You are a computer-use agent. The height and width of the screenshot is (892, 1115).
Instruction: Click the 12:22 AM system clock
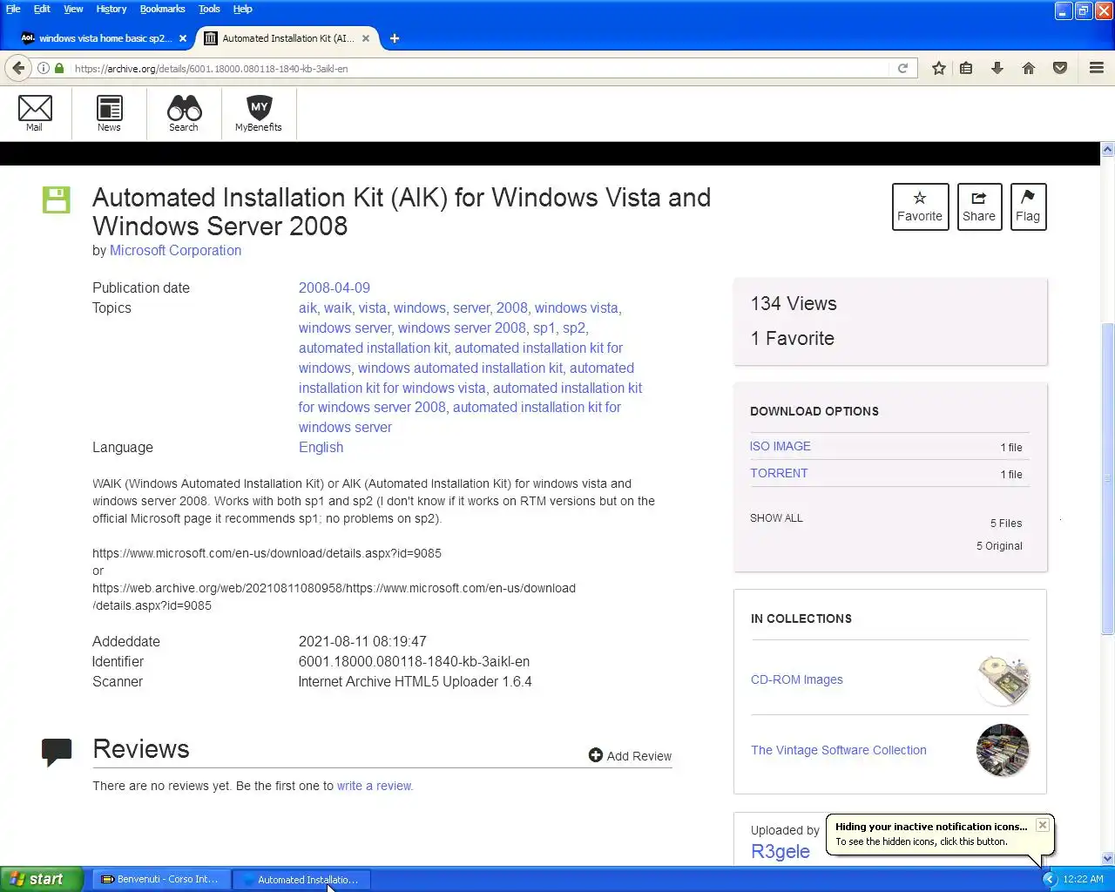(1083, 879)
